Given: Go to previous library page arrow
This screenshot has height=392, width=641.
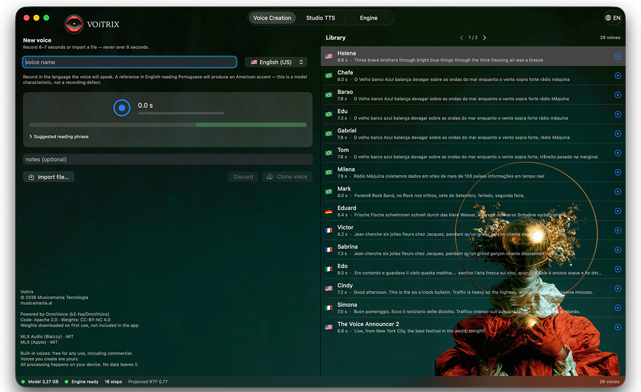Looking at the screenshot, I should pyautogui.click(x=461, y=37).
